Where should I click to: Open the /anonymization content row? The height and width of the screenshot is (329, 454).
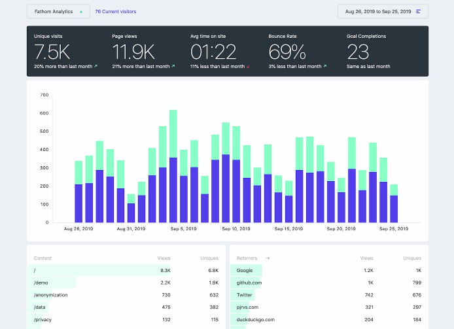[51, 295]
